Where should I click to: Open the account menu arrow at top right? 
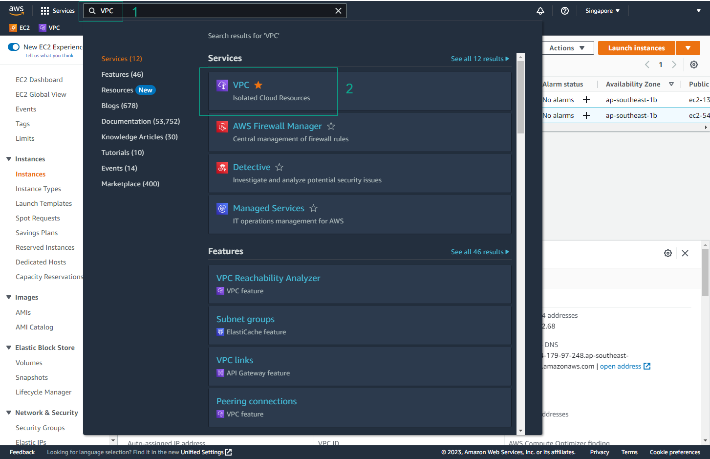pos(699,11)
